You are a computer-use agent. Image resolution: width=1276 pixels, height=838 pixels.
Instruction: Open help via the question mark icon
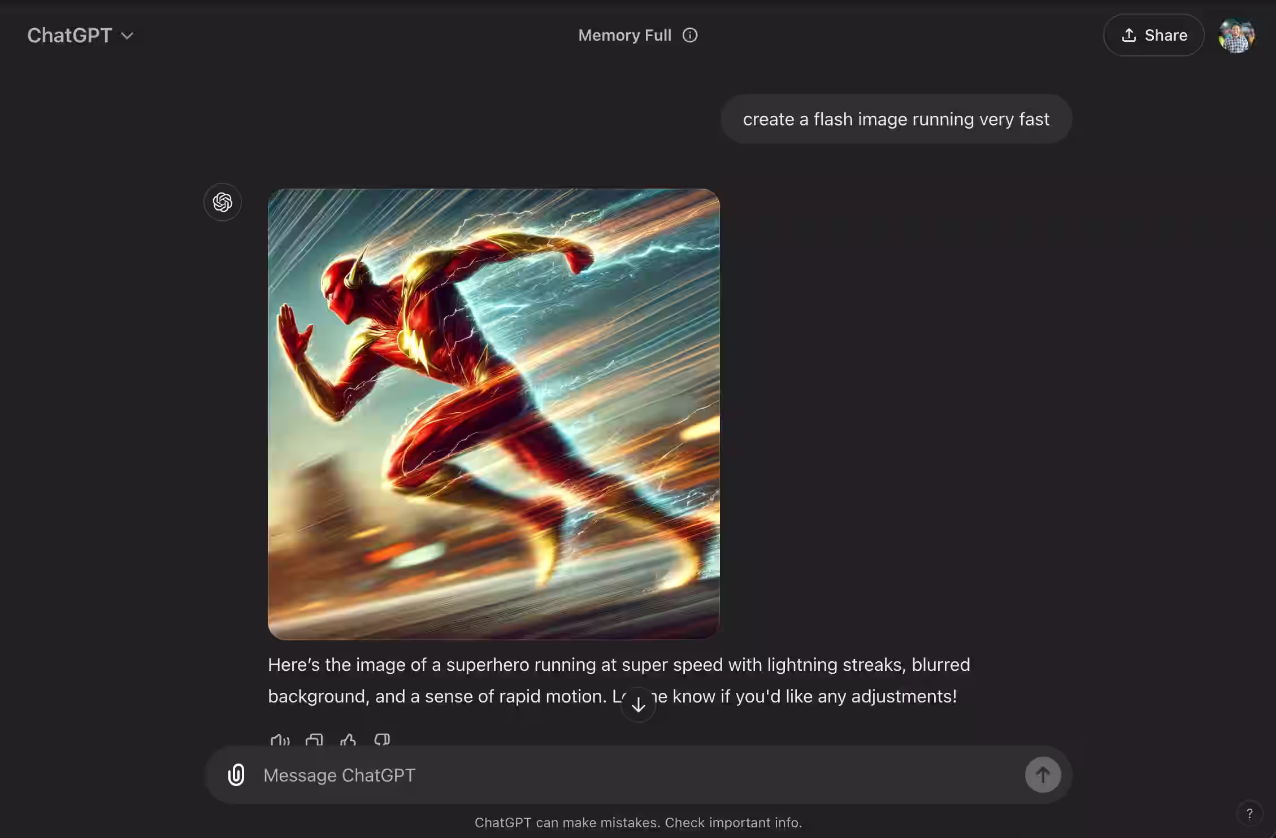[1249, 813]
